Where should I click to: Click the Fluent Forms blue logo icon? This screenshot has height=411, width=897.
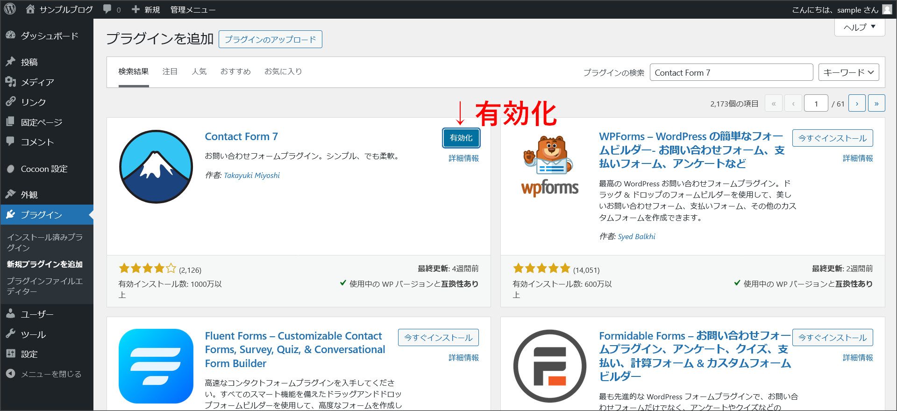[156, 366]
